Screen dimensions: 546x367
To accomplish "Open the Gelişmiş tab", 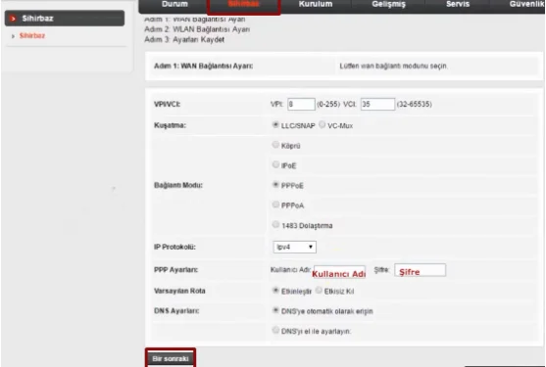I will point(388,5).
